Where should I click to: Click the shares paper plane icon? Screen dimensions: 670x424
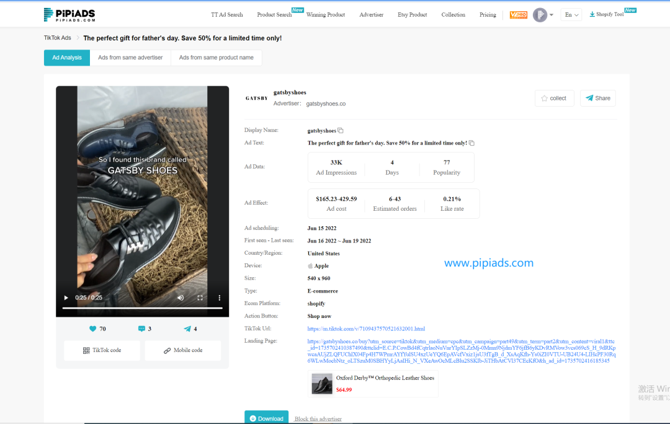pos(187,329)
